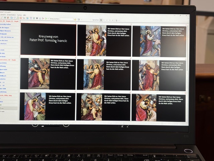Expand the '2' dropdown after language numbers
214x161 pixels.
click(117, 20)
